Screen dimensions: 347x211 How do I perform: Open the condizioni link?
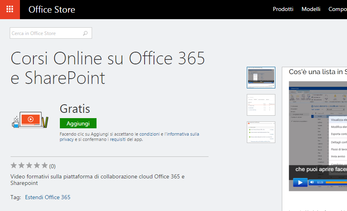[149, 134]
